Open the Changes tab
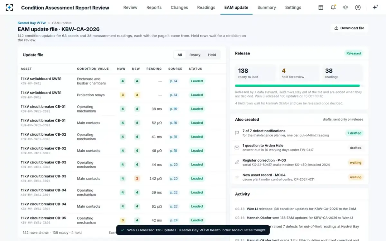This screenshot has height=241, width=386. [x=179, y=7]
